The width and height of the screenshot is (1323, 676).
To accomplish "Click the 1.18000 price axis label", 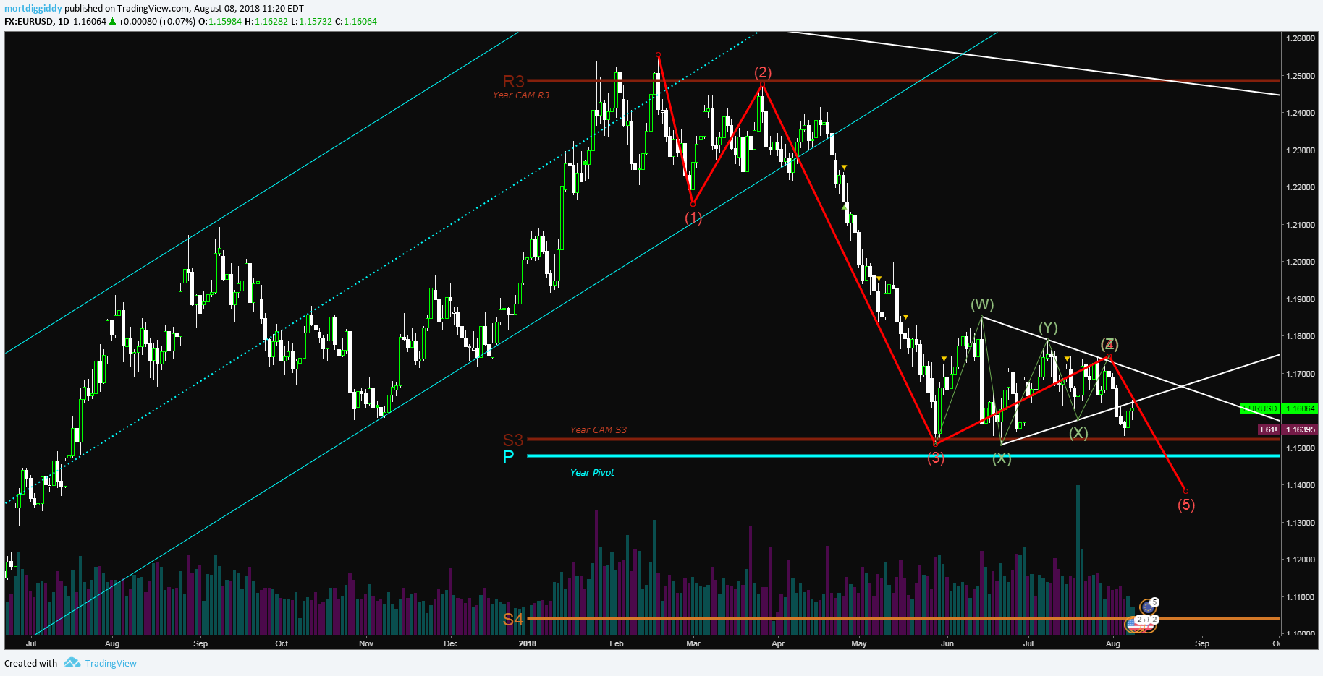I will [1300, 336].
